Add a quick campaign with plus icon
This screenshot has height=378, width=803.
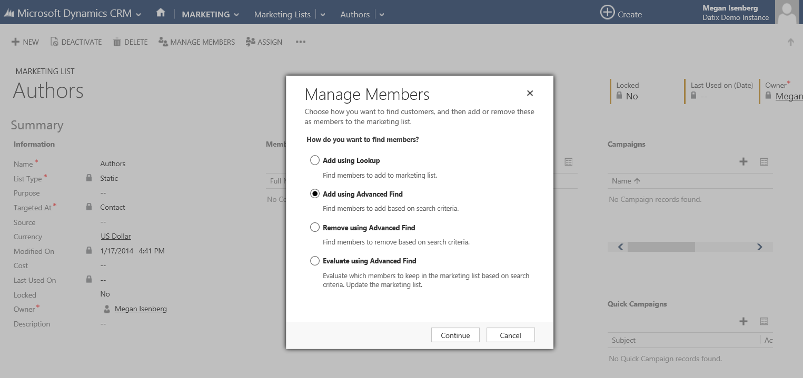(x=743, y=321)
